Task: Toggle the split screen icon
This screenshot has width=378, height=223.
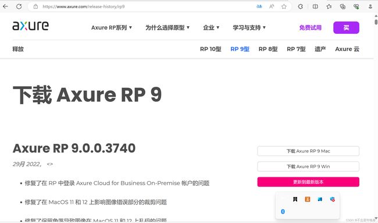Action: tap(315, 6)
